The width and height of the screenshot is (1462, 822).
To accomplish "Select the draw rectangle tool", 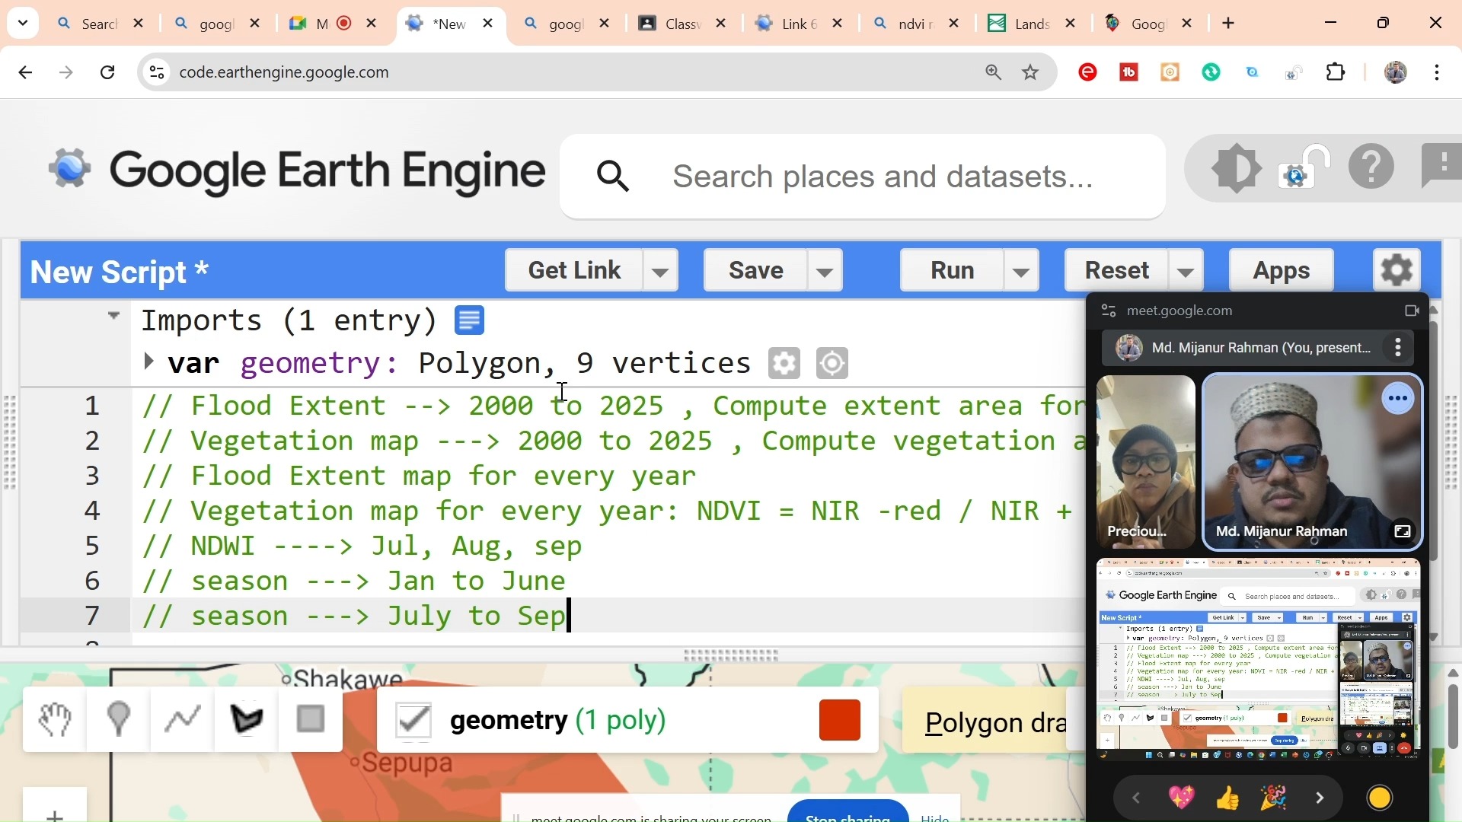I will point(311,721).
